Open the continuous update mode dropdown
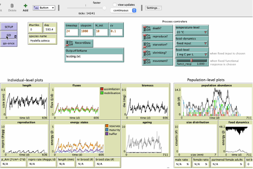This screenshot has height=169, width=253. pyautogui.click(x=123, y=10)
